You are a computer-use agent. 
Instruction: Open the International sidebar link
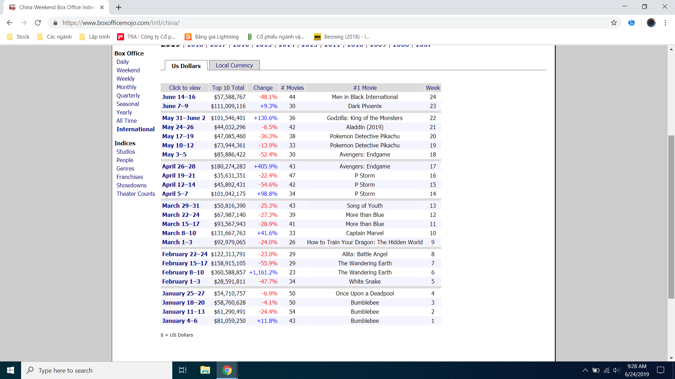pyautogui.click(x=135, y=129)
